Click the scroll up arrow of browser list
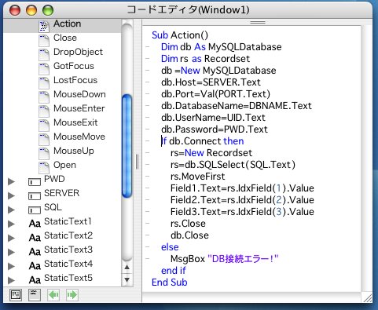The width and height of the screenshot is (378, 310). (127, 267)
